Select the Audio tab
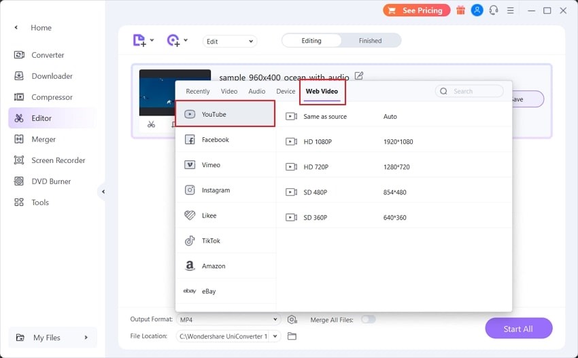578x358 pixels. tap(257, 91)
